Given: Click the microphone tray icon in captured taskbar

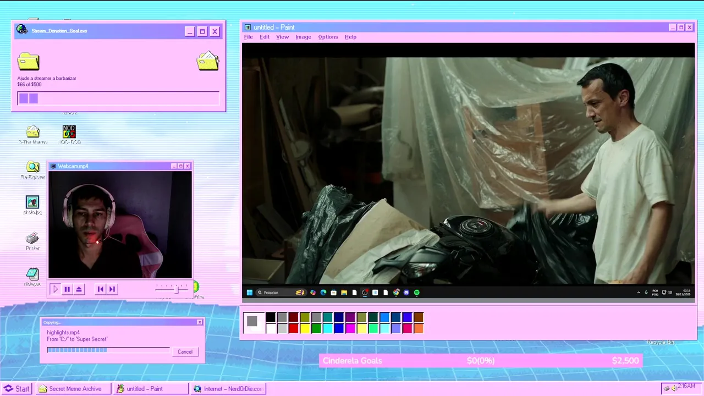Looking at the screenshot, I should [646, 293].
